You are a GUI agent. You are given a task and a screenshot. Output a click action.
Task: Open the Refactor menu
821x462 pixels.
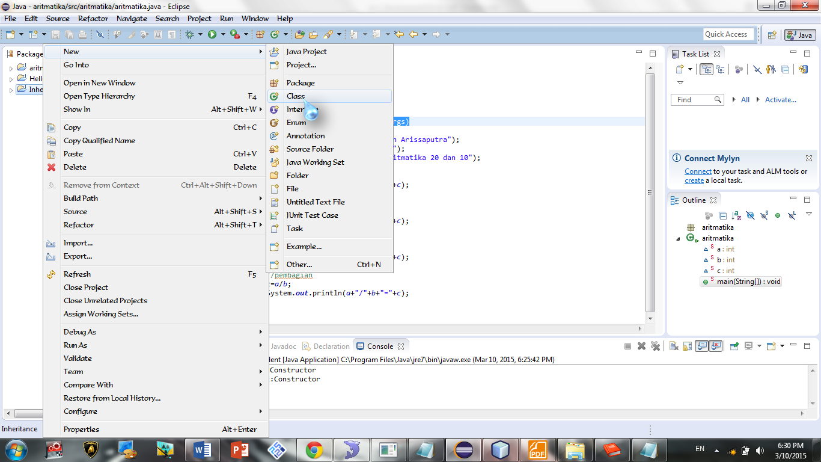click(x=93, y=19)
